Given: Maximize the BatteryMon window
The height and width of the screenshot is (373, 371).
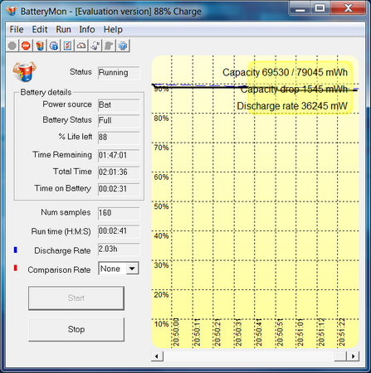Looking at the screenshot, I should click(320, 7).
